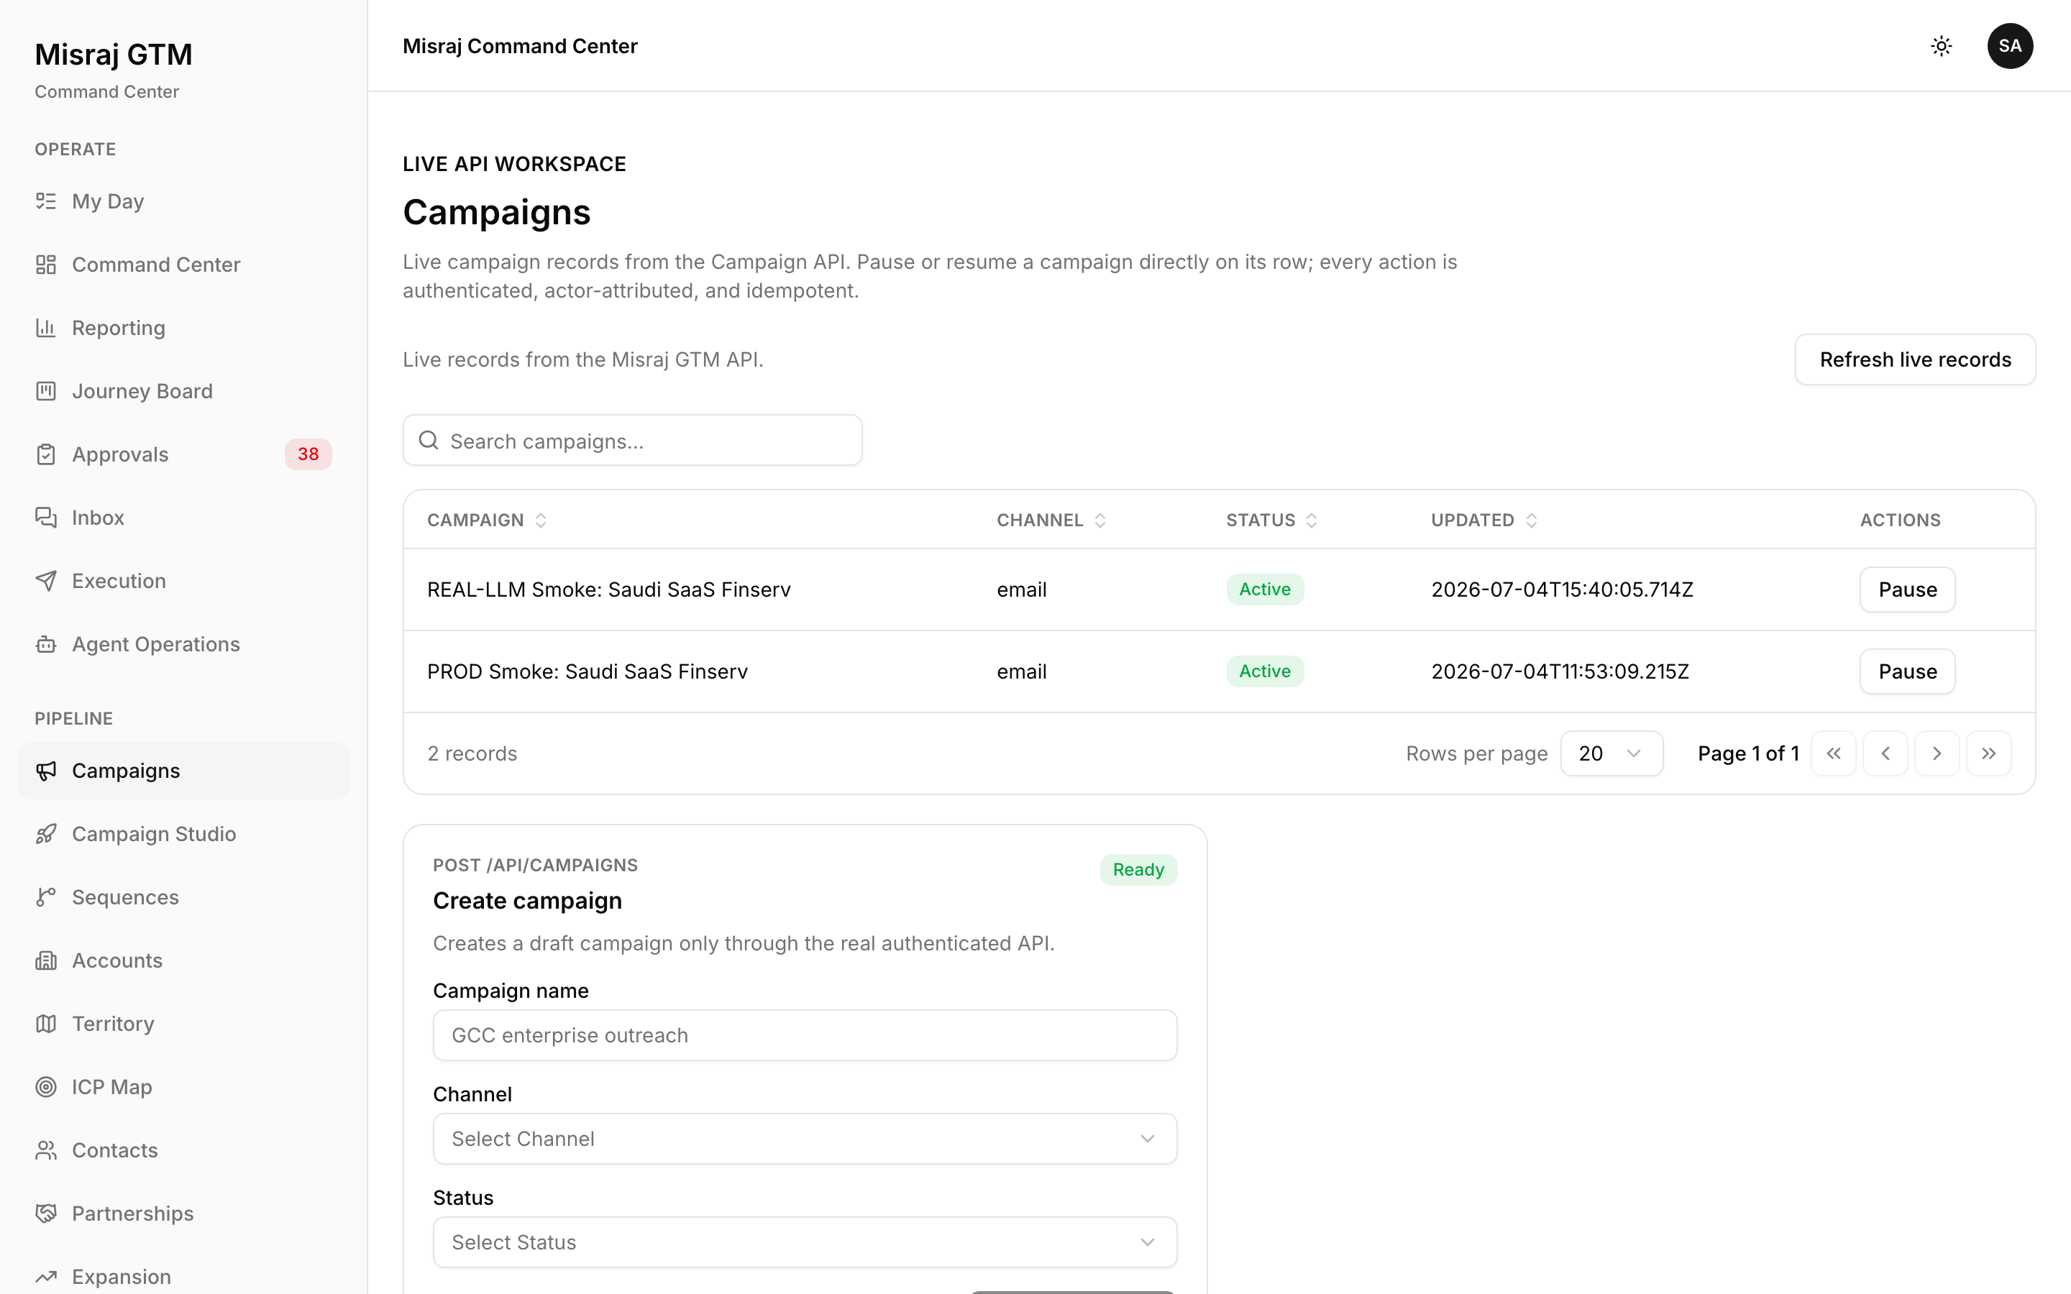Image resolution: width=2071 pixels, height=1294 pixels.
Task: Open the Journey Board page
Action: pos(183,391)
